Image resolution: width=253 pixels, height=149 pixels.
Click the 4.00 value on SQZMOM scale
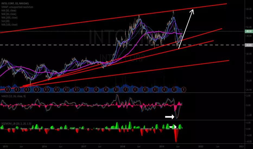[x=248, y=123]
